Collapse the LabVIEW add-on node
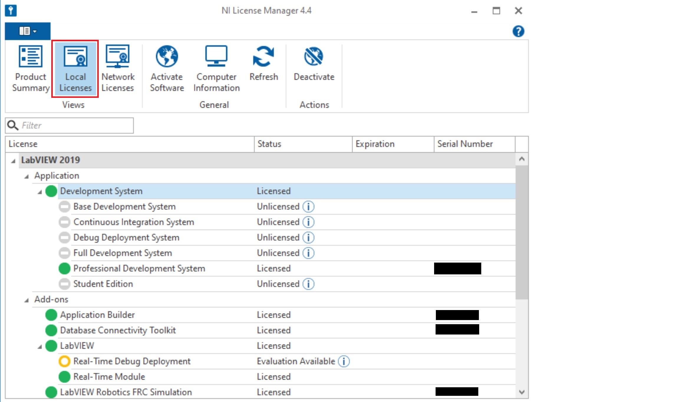Viewport: 679px width, 402px height. click(x=40, y=347)
